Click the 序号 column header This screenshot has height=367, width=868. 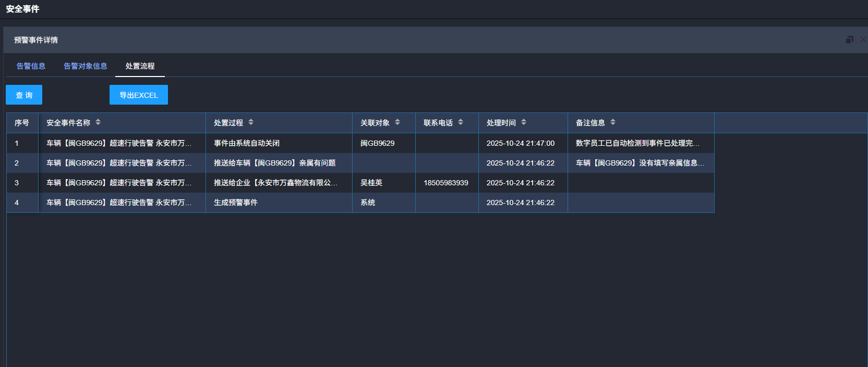point(22,123)
